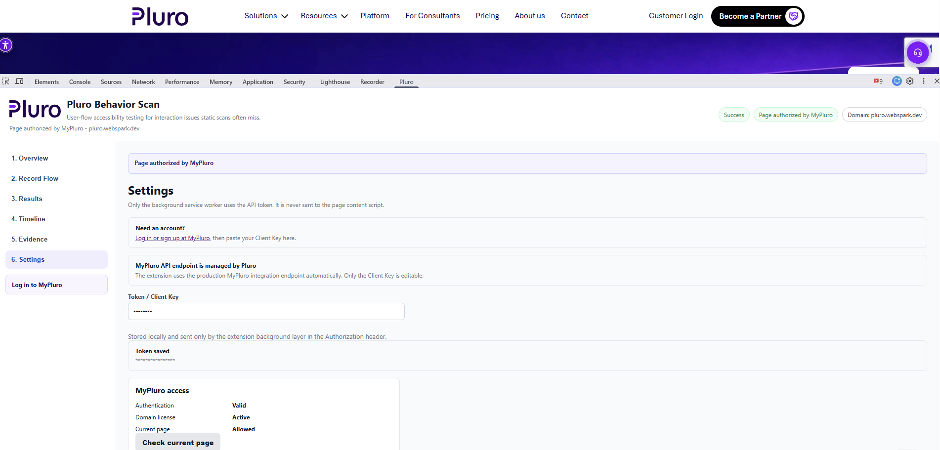This screenshot has height=450, width=940.
Task: Click the blue DevTools AI assistance icon
Action: pyautogui.click(x=897, y=81)
